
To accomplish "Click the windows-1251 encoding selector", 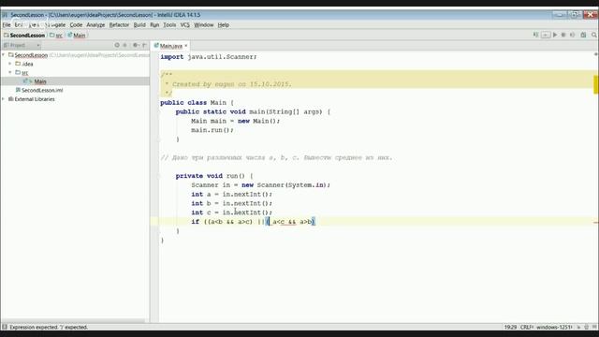I will (x=554, y=327).
